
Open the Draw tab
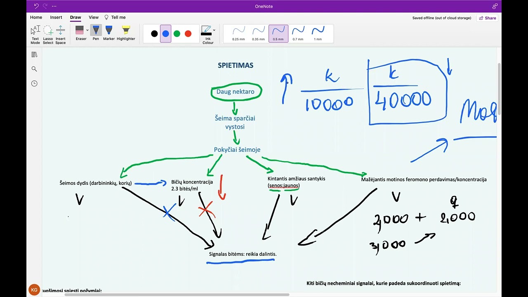tap(75, 17)
